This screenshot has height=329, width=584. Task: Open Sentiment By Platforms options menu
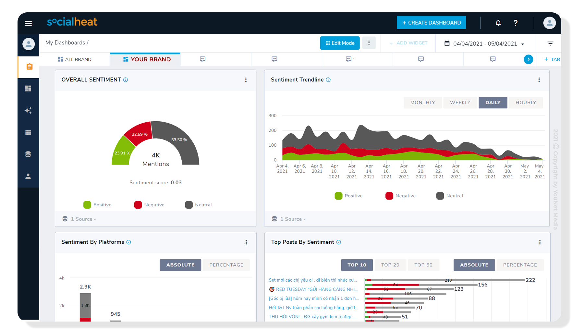(246, 242)
